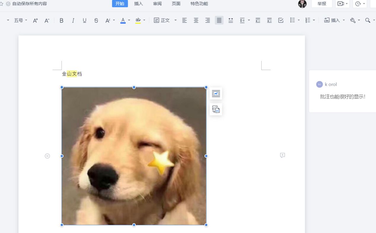Click the bottom-right image resize handle

click(206, 225)
